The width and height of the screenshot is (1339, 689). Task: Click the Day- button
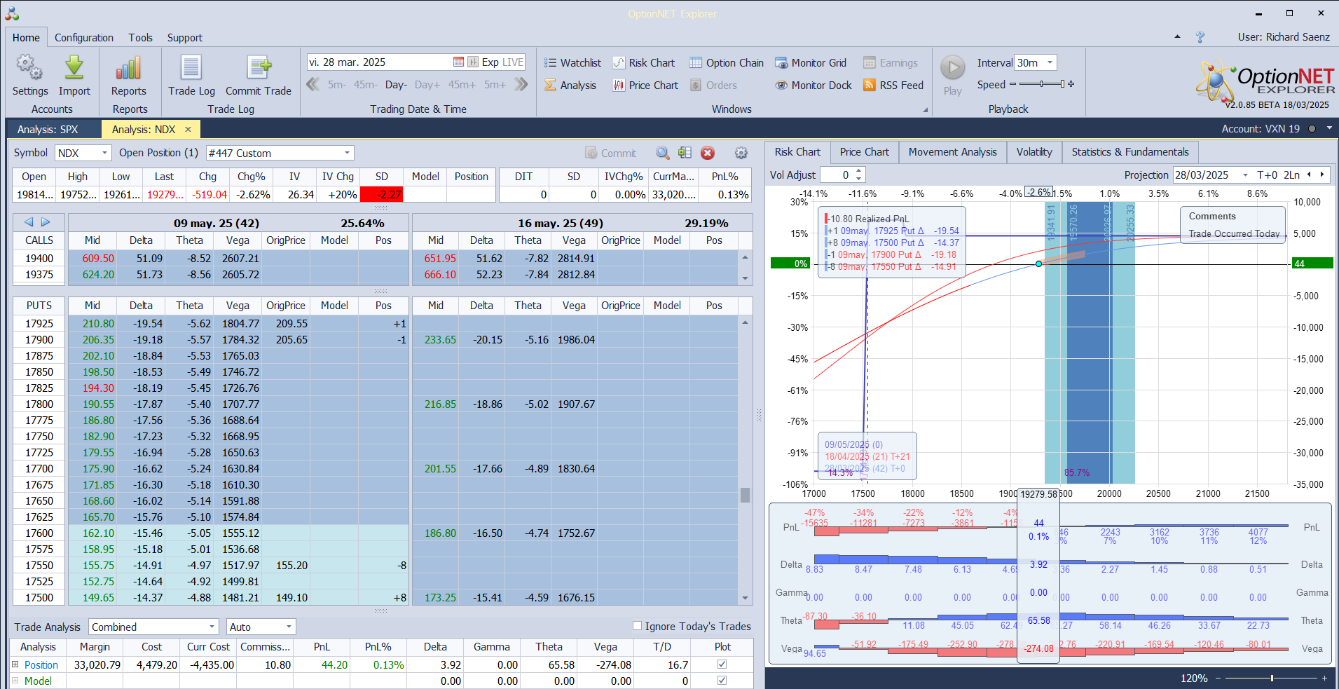[396, 85]
